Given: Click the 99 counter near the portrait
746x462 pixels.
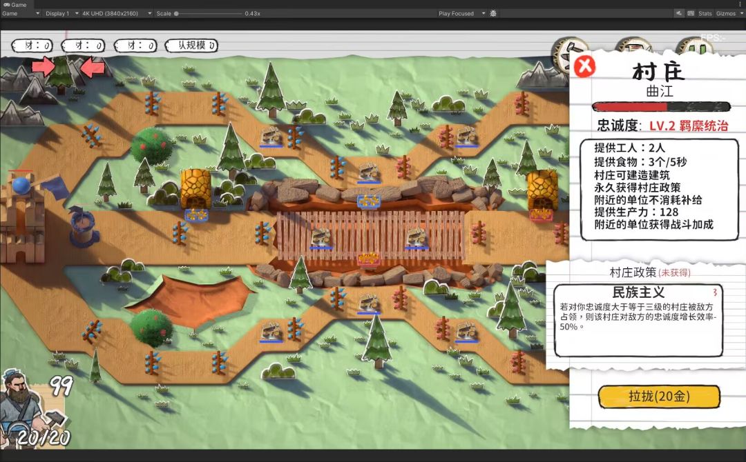Looking at the screenshot, I should (x=62, y=385).
